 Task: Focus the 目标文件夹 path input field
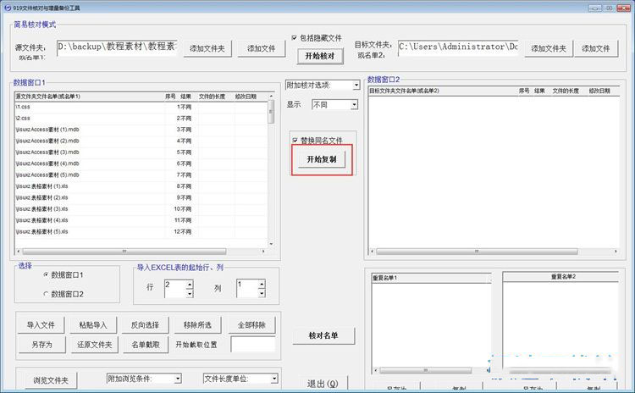(x=458, y=47)
